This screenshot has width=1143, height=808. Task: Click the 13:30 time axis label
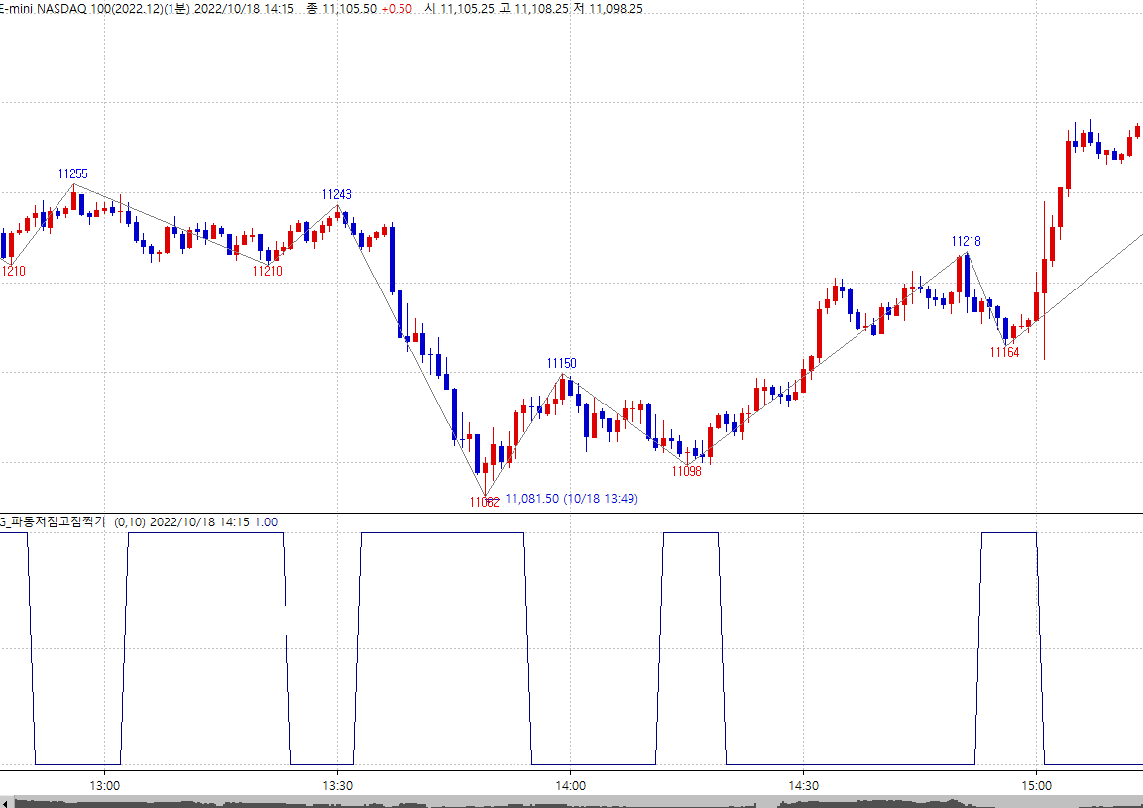(337, 784)
